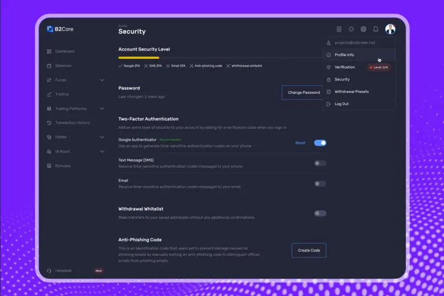Click the Dashboard sidebar icon
The height and width of the screenshot is (296, 444).
pyautogui.click(x=49, y=52)
